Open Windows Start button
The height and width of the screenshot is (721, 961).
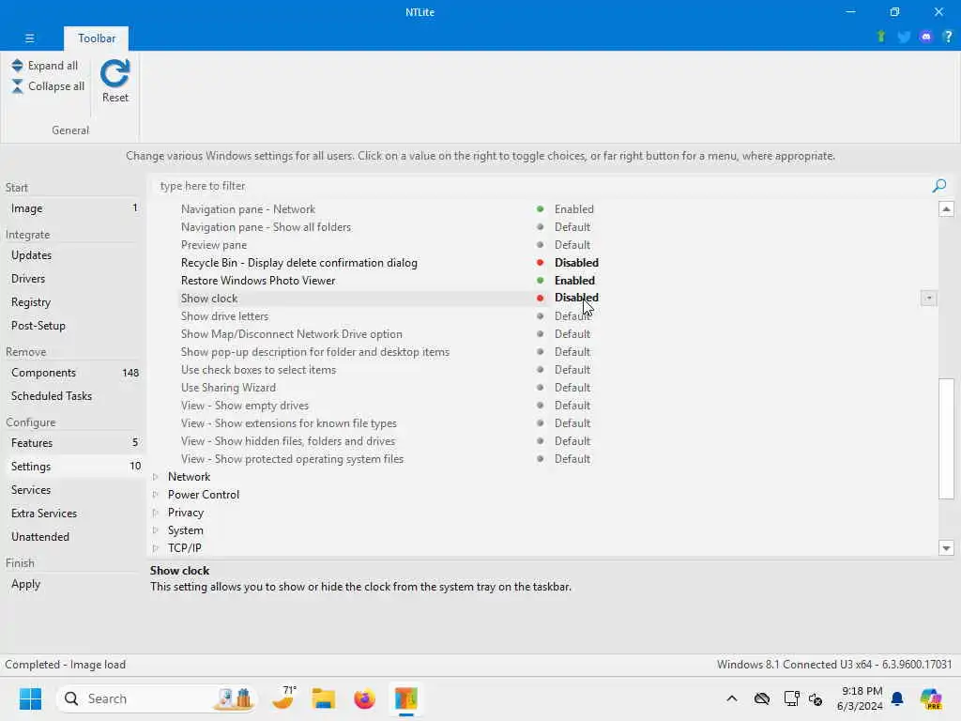29,698
